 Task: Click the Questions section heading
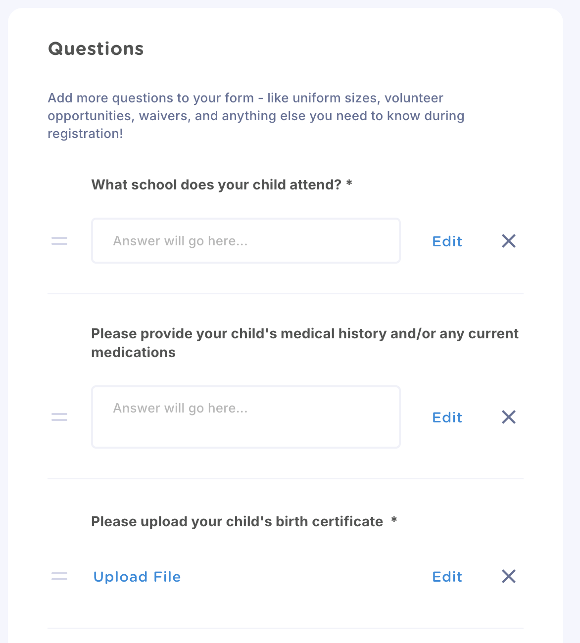(96, 48)
